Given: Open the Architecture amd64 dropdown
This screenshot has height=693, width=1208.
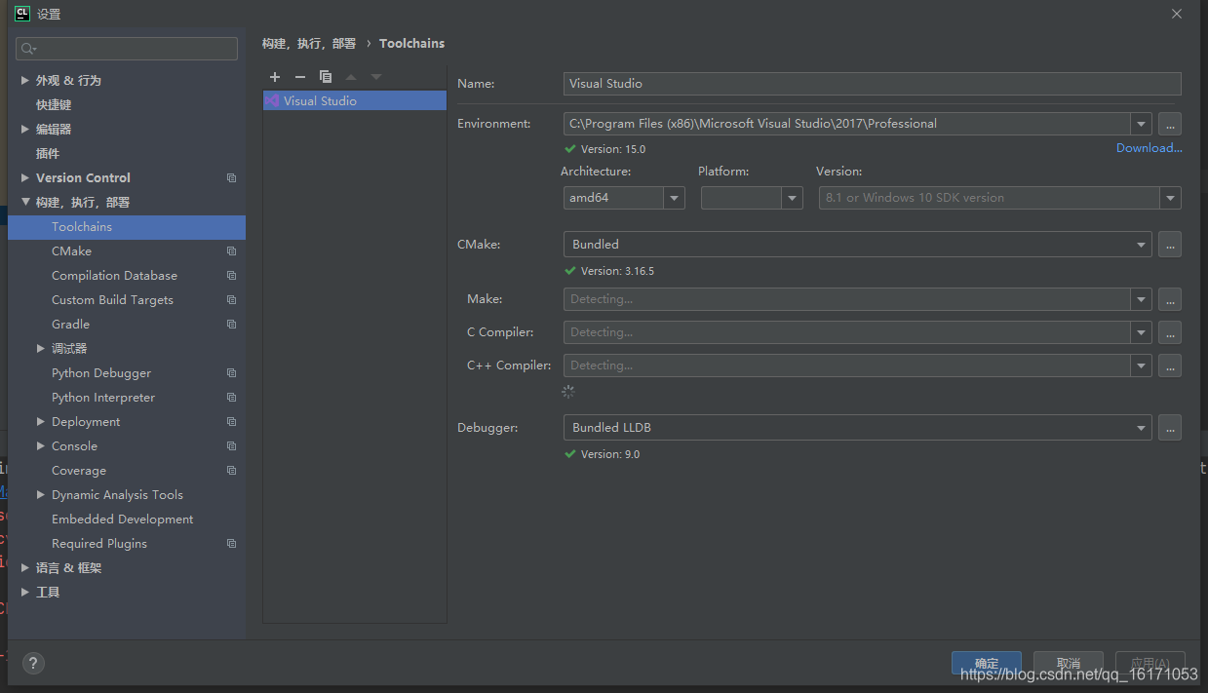Looking at the screenshot, I should point(674,198).
